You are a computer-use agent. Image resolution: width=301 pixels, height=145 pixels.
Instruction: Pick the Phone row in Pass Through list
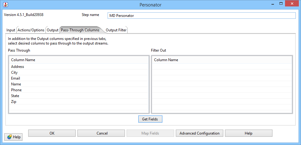coord(16,90)
